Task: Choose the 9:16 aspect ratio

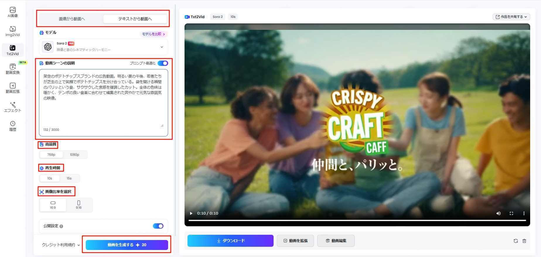Action: (x=79, y=205)
